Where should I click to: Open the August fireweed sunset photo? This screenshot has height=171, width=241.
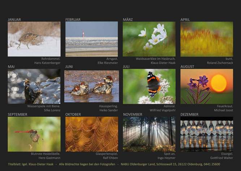pyautogui.click(x=207, y=86)
